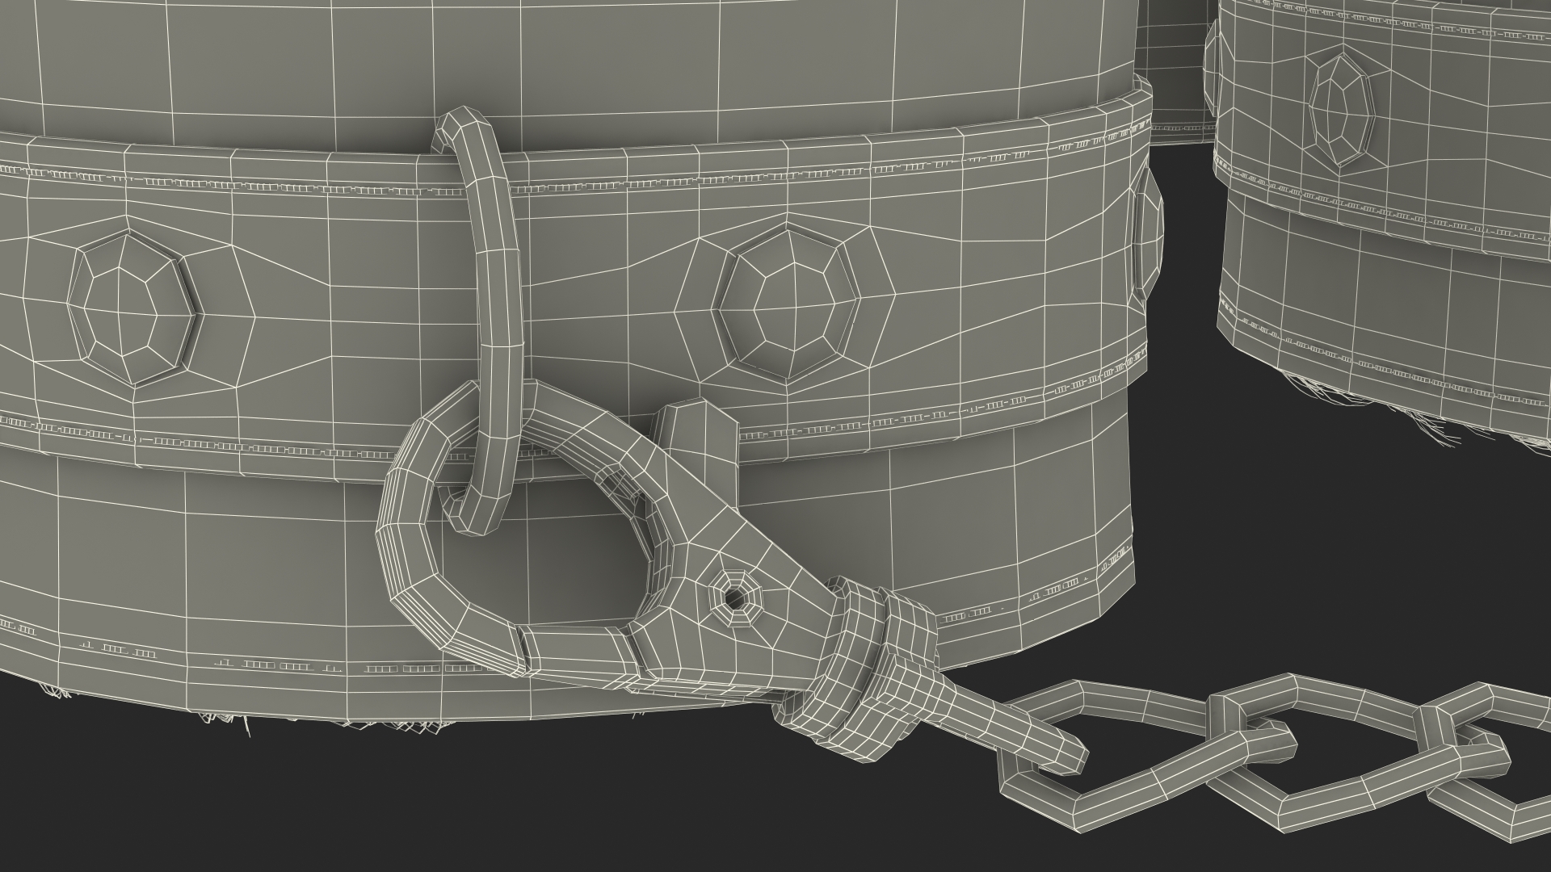Select the octagonal stud left of the ring
This screenshot has width=1551, height=872.
point(132,307)
